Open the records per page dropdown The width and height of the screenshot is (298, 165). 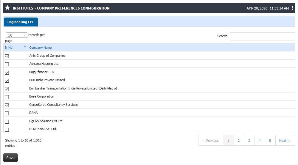[17, 35]
